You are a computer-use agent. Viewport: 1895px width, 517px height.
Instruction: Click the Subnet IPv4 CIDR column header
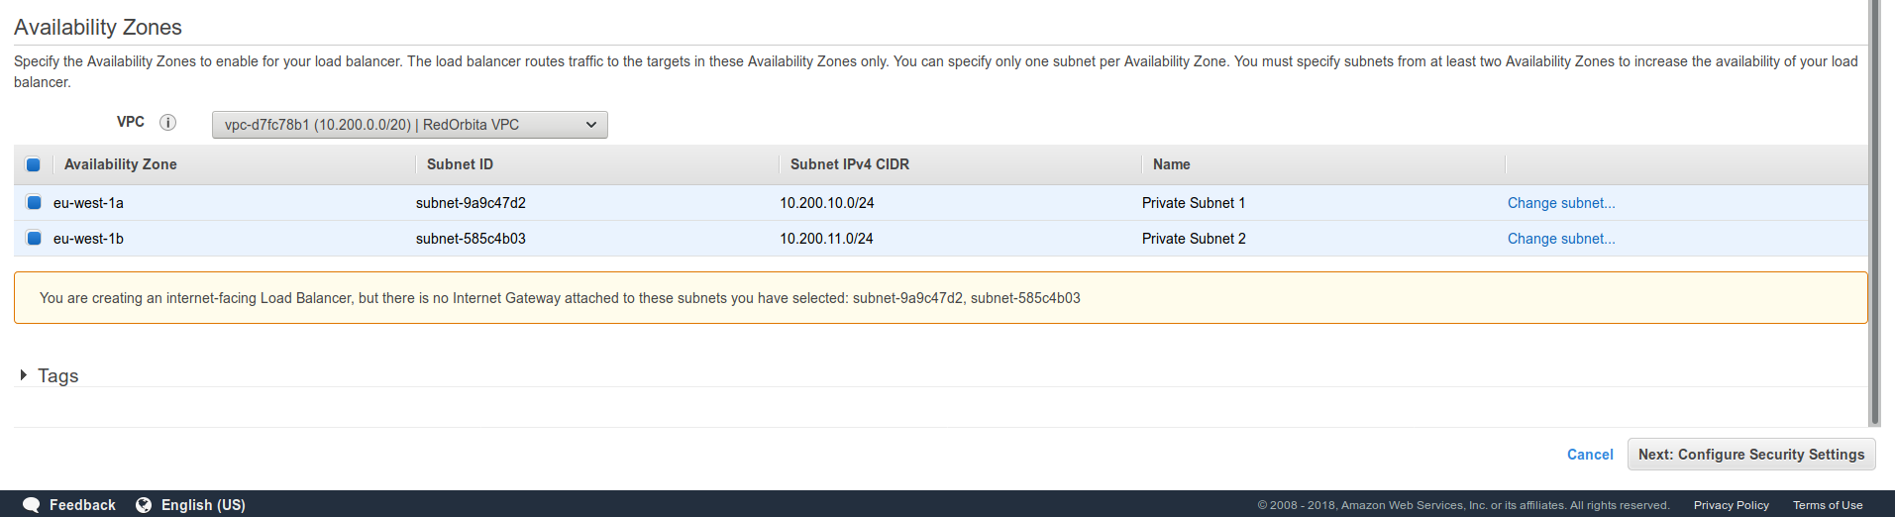tap(849, 164)
